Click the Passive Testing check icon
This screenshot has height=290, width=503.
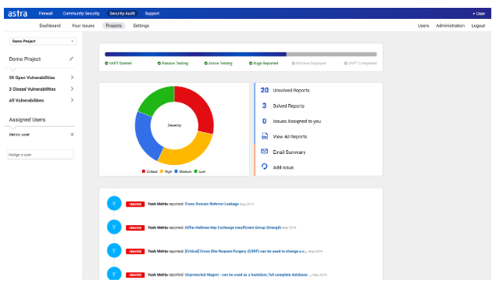159,63
